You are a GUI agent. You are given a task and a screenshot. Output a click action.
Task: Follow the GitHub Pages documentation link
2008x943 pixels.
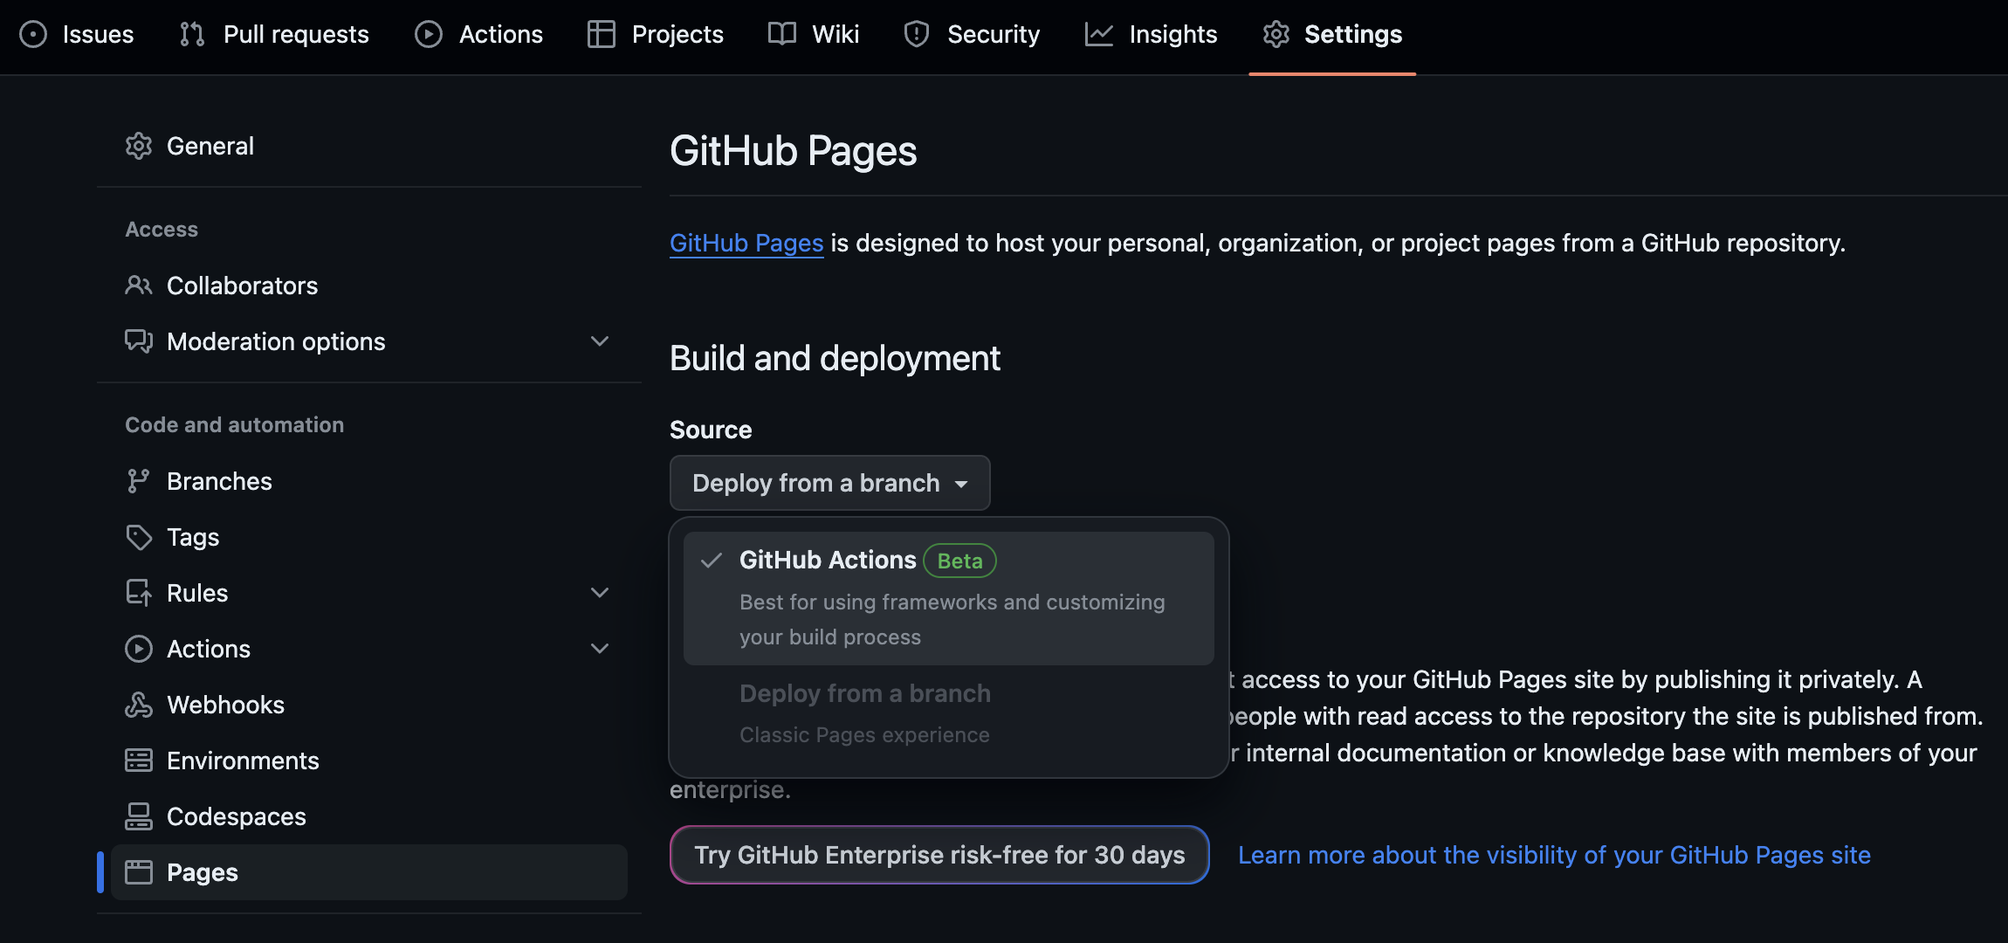point(746,243)
